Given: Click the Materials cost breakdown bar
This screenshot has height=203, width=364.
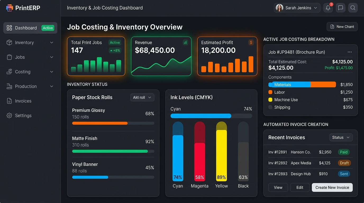Looking at the screenshot, I should tap(302, 85).
